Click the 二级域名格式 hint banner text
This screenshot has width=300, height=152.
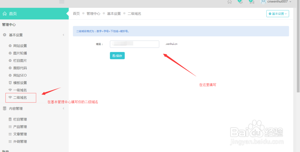coord(103,31)
